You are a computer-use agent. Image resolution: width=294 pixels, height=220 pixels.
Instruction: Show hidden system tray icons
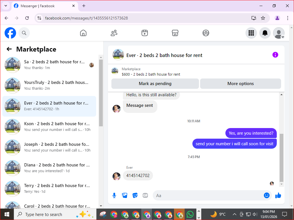coord(234,214)
